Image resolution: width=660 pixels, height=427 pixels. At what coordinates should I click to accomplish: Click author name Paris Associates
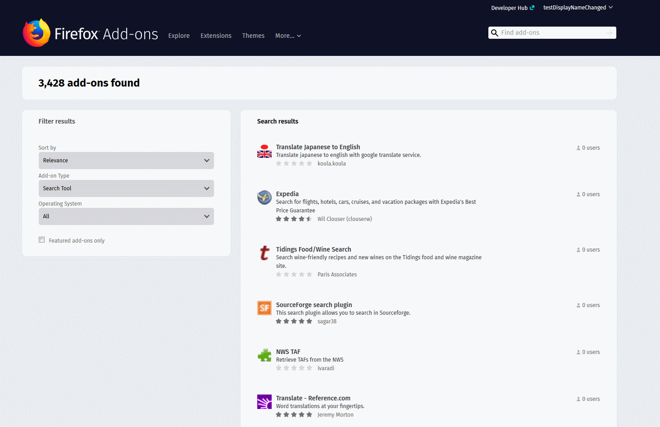coord(337,275)
